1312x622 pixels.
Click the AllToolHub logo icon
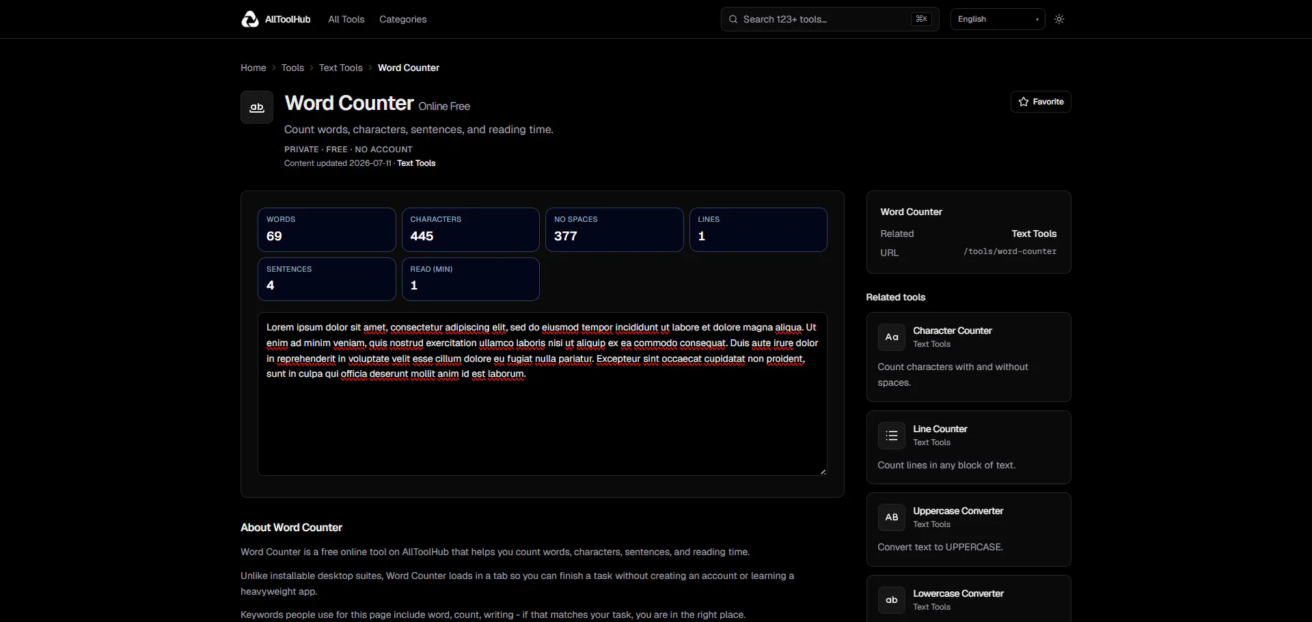250,19
